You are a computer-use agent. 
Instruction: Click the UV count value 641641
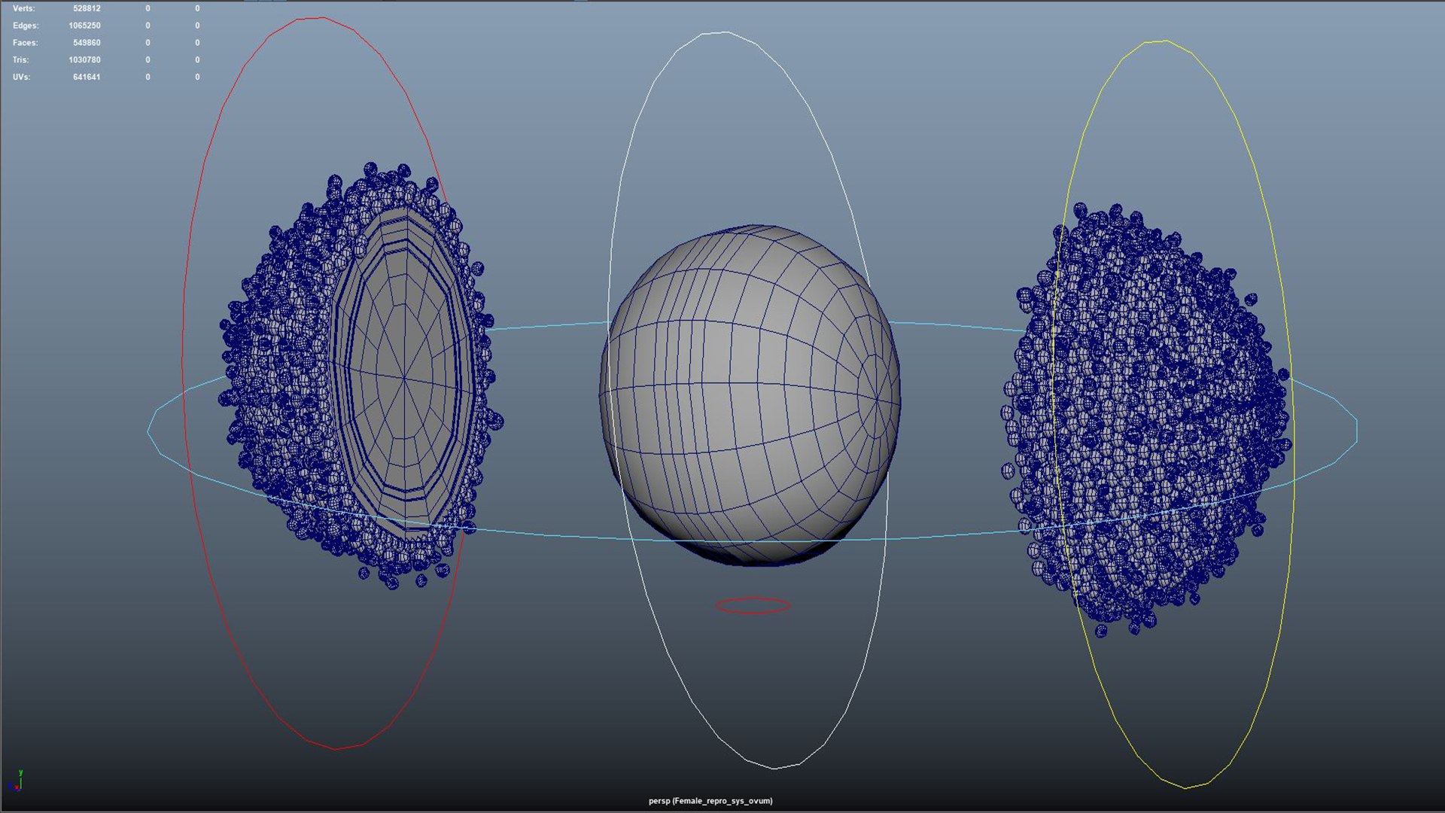point(87,77)
